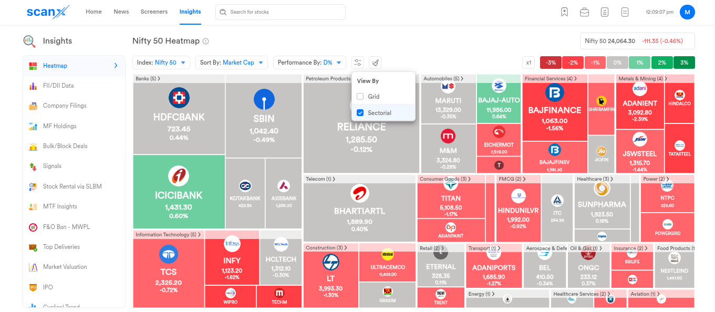Select the HDFCBANK tile

point(179,118)
